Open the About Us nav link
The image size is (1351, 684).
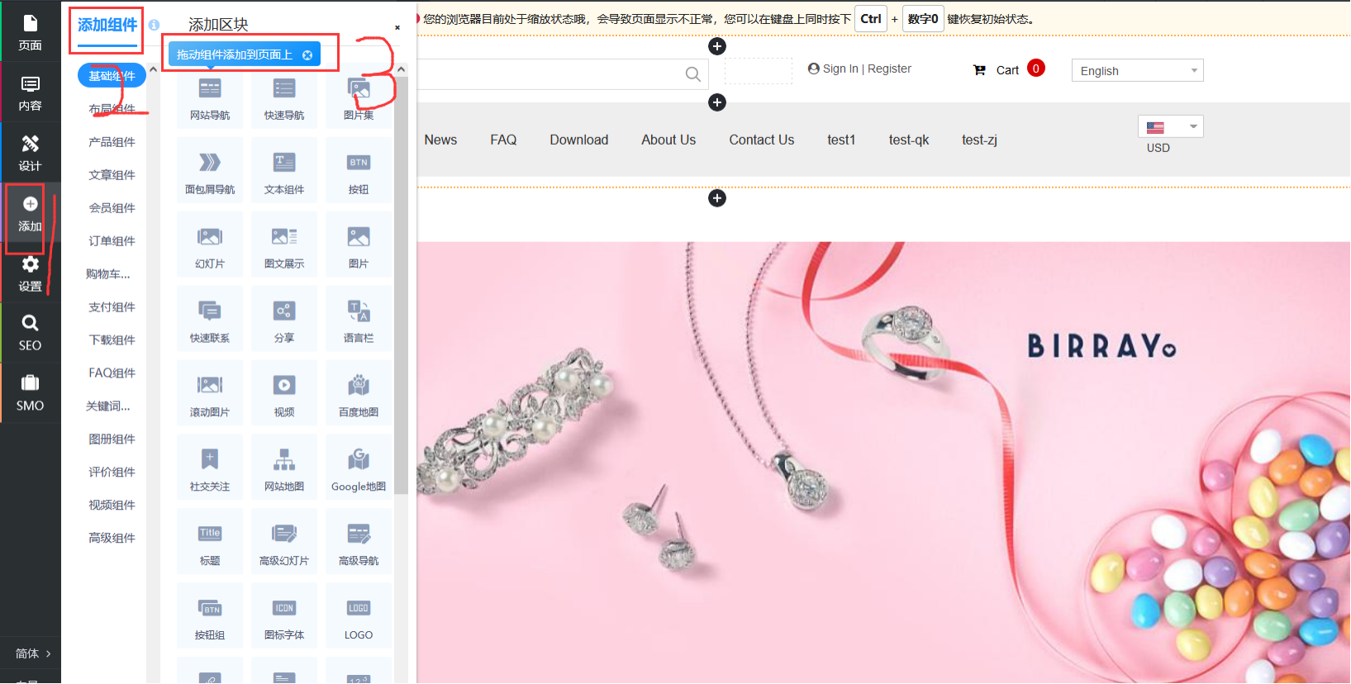click(668, 140)
